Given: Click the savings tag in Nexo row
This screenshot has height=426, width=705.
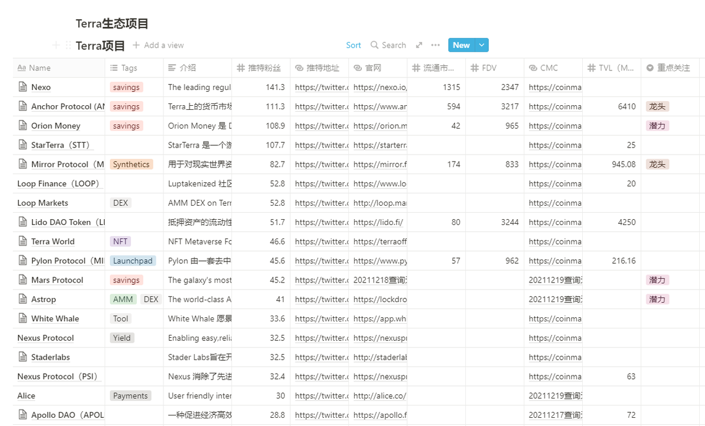Looking at the screenshot, I should [x=126, y=87].
